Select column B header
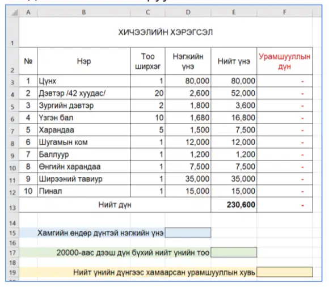Screen dimensions: 329x287 point(84,12)
